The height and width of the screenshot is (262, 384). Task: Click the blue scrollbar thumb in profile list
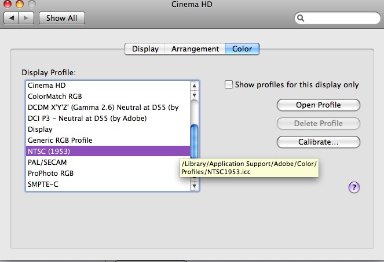tap(194, 142)
